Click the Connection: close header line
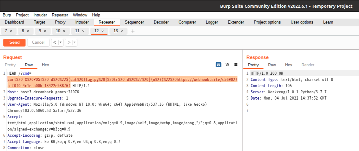This screenshot has width=359, height=151. tap(26, 148)
